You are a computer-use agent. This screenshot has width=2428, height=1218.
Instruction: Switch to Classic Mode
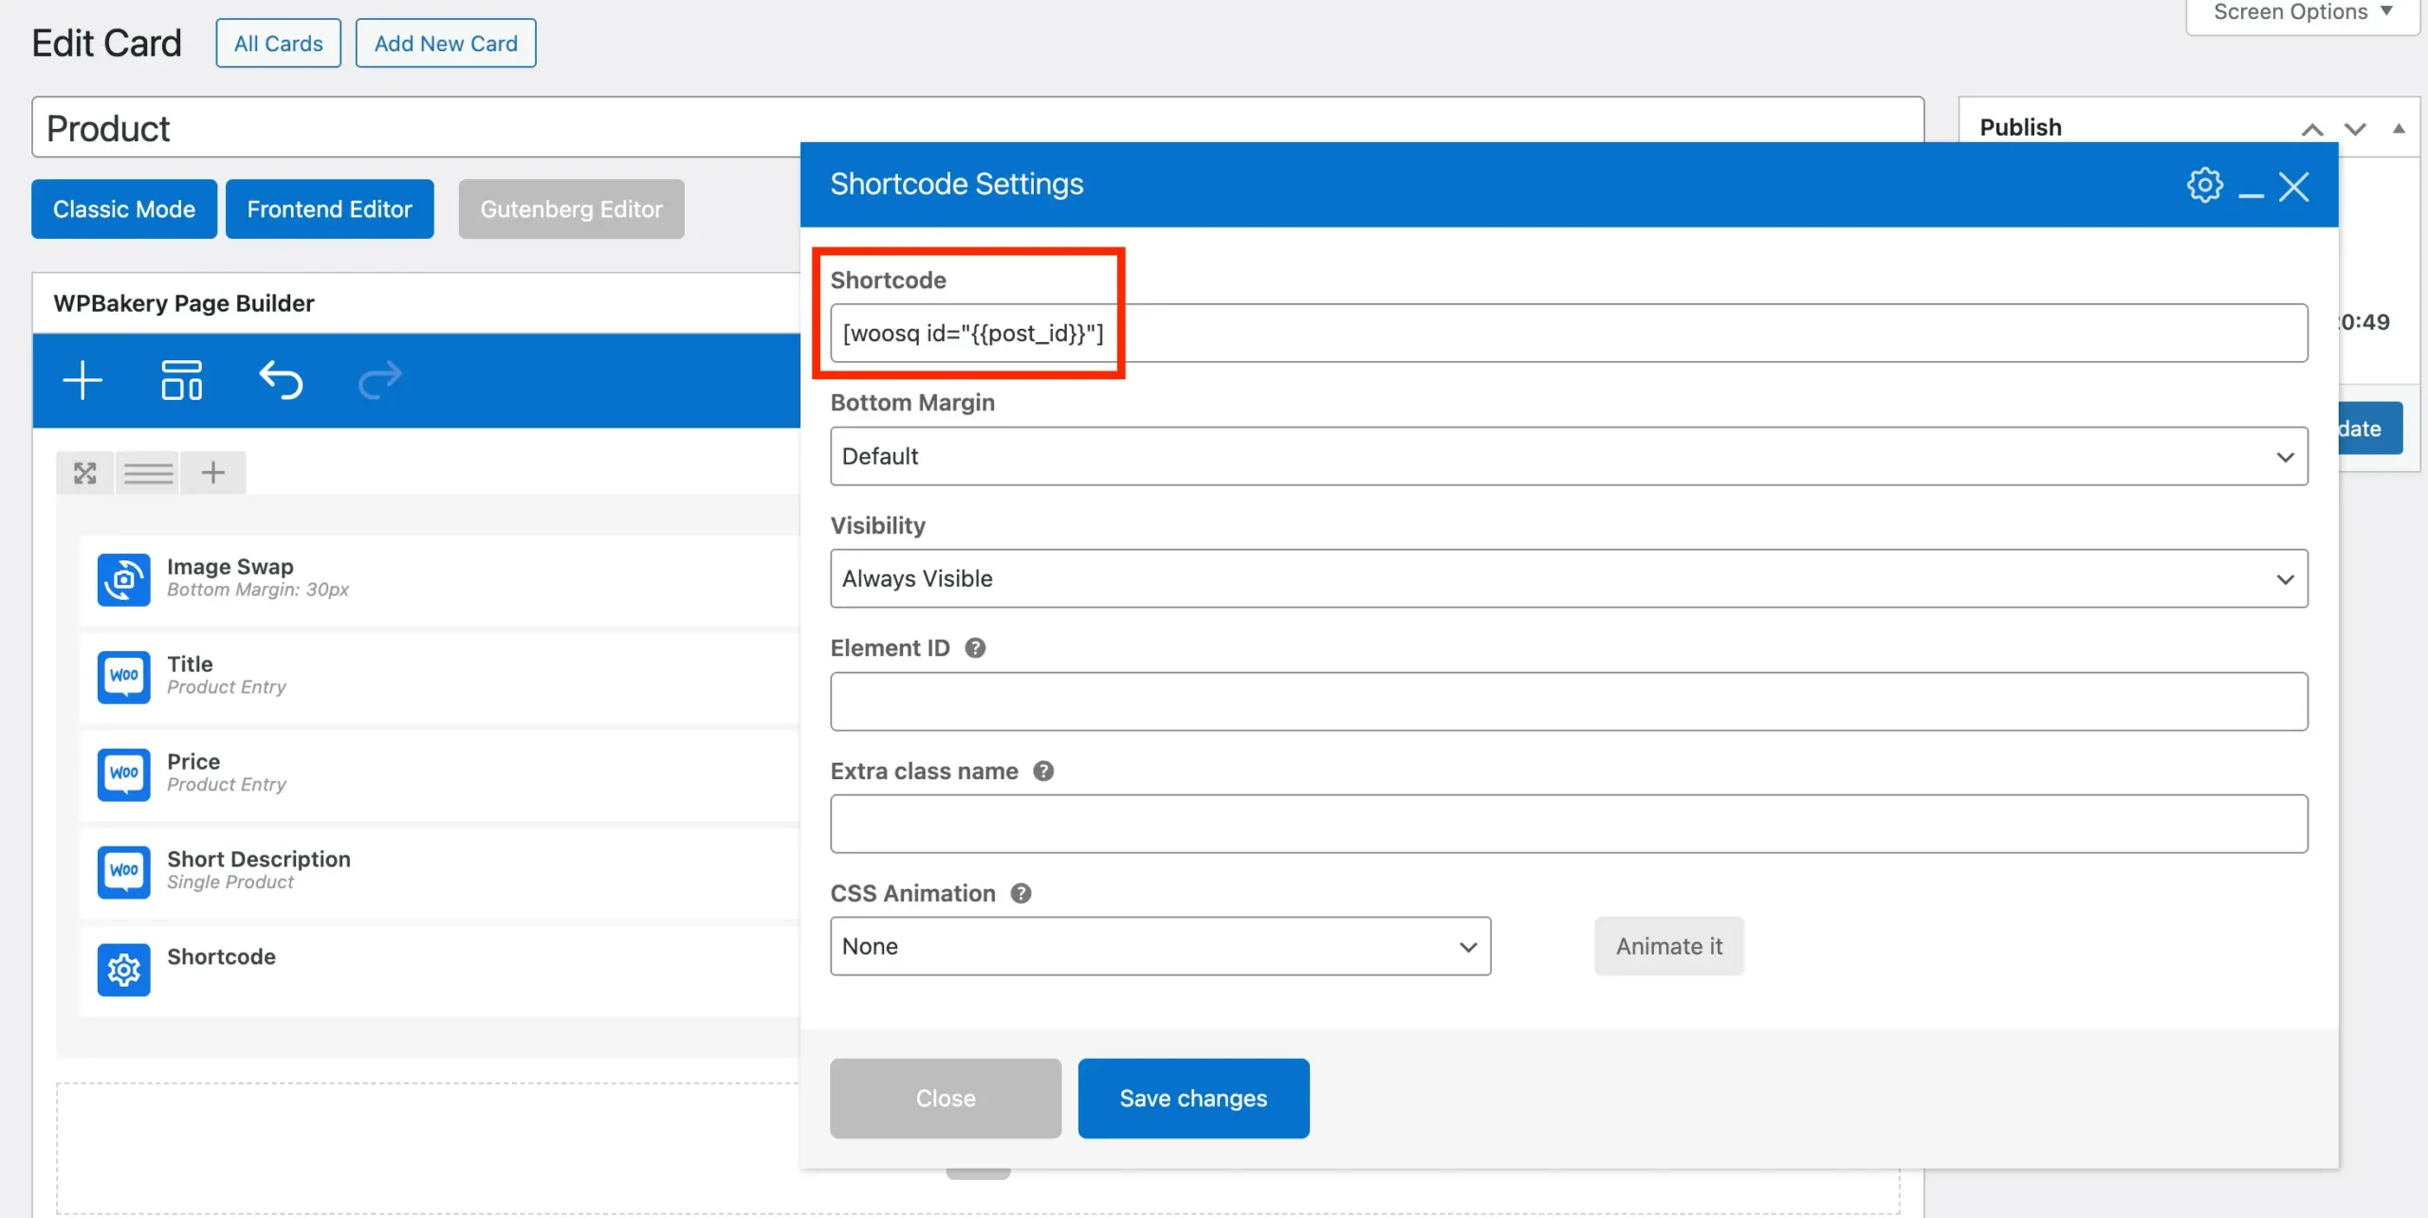pyautogui.click(x=124, y=209)
